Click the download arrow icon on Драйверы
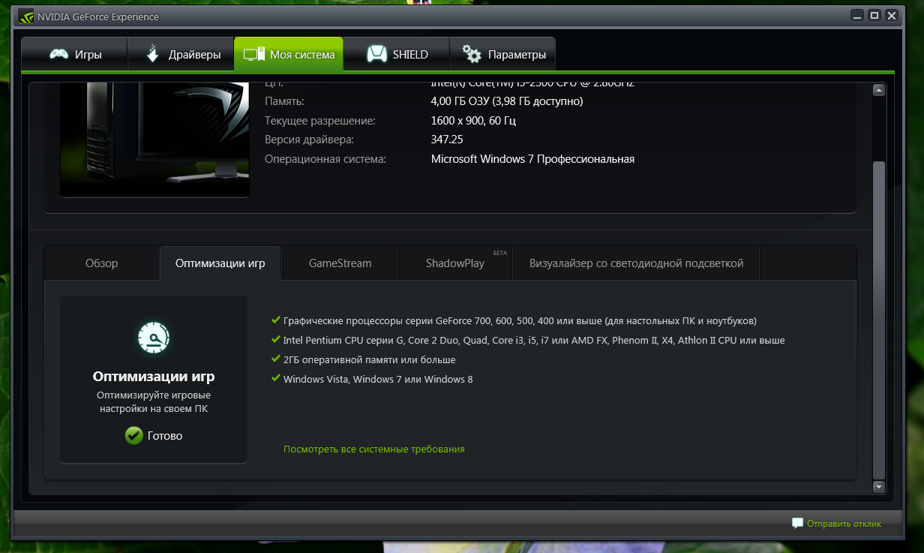The width and height of the screenshot is (924, 553). point(152,54)
